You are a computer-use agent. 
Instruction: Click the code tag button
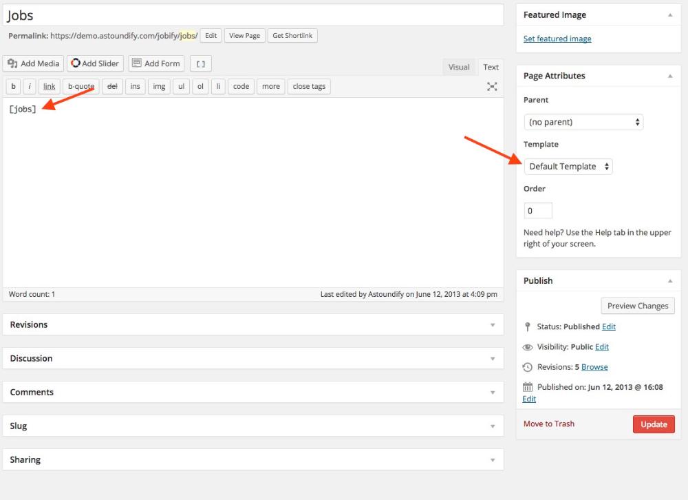click(x=241, y=86)
